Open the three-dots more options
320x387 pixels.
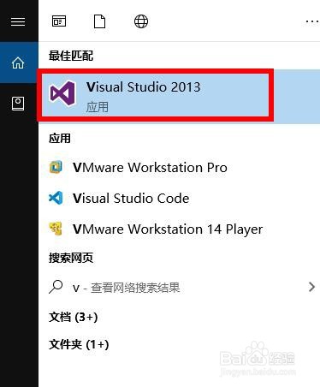pyautogui.click(x=312, y=21)
